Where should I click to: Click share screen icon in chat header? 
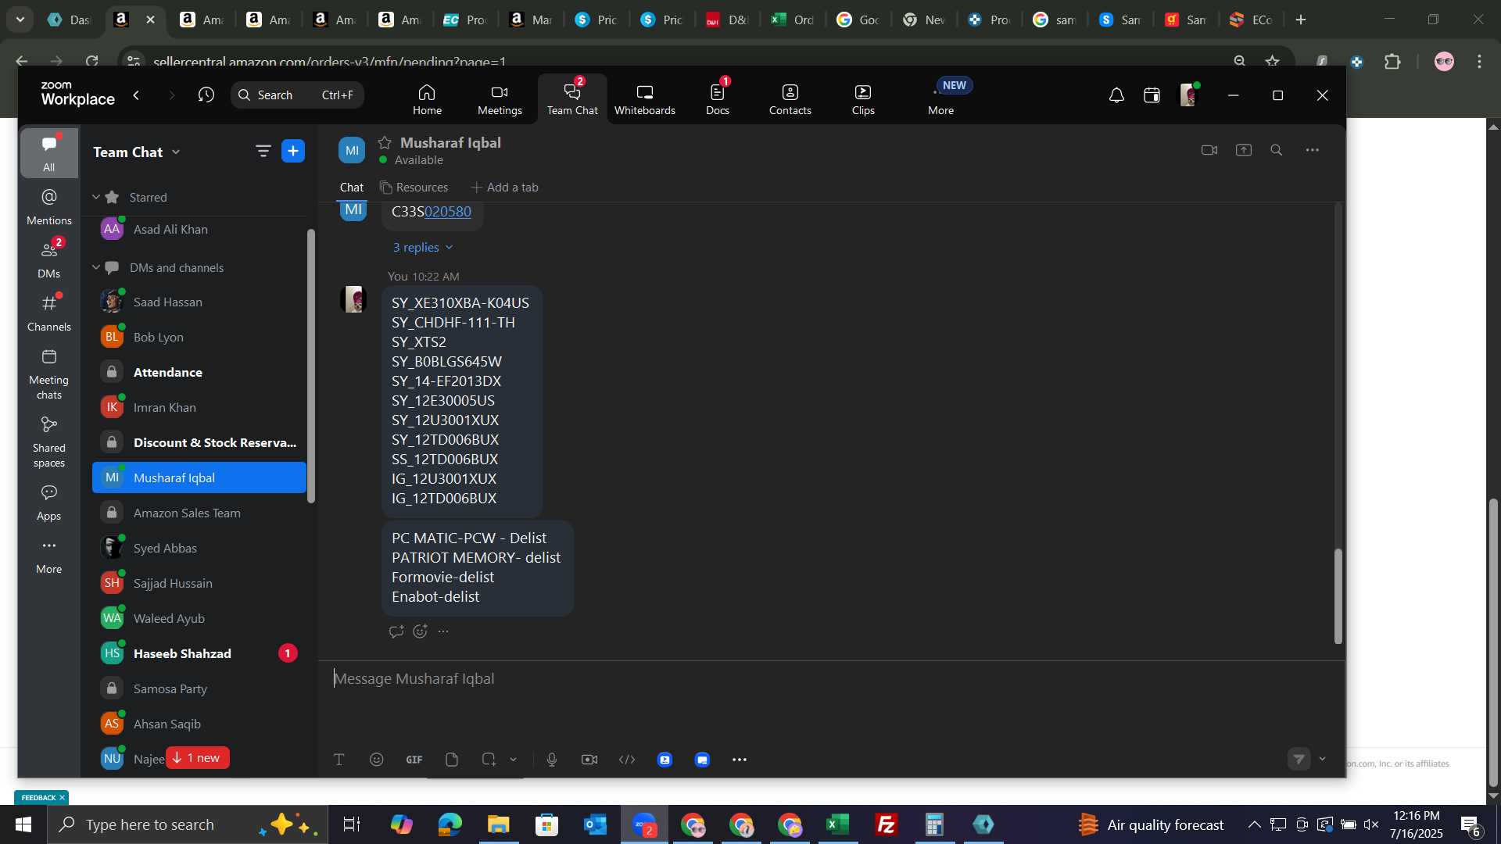[x=1243, y=150]
